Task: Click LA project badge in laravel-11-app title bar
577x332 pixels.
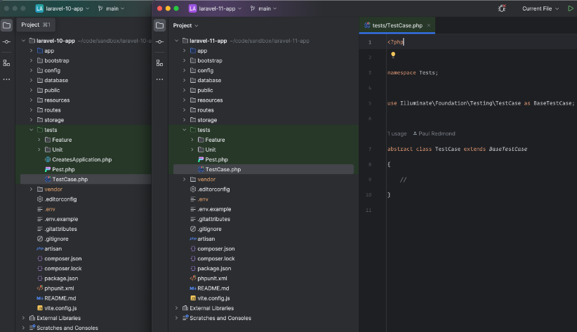Action: point(192,8)
